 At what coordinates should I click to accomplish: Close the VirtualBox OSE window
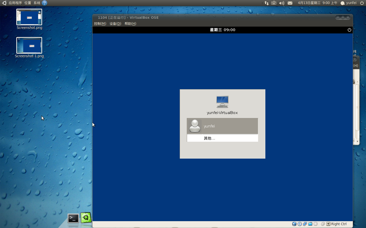pos(348,17)
